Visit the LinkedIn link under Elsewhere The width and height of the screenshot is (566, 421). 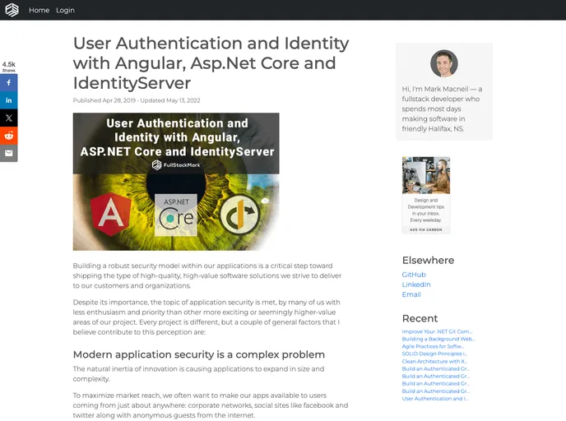point(415,285)
